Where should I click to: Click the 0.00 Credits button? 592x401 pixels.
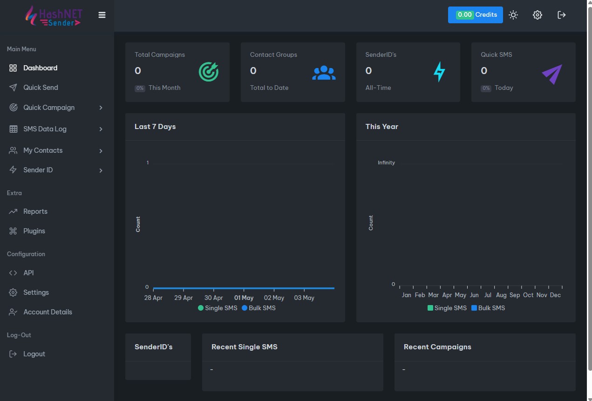(x=475, y=15)
